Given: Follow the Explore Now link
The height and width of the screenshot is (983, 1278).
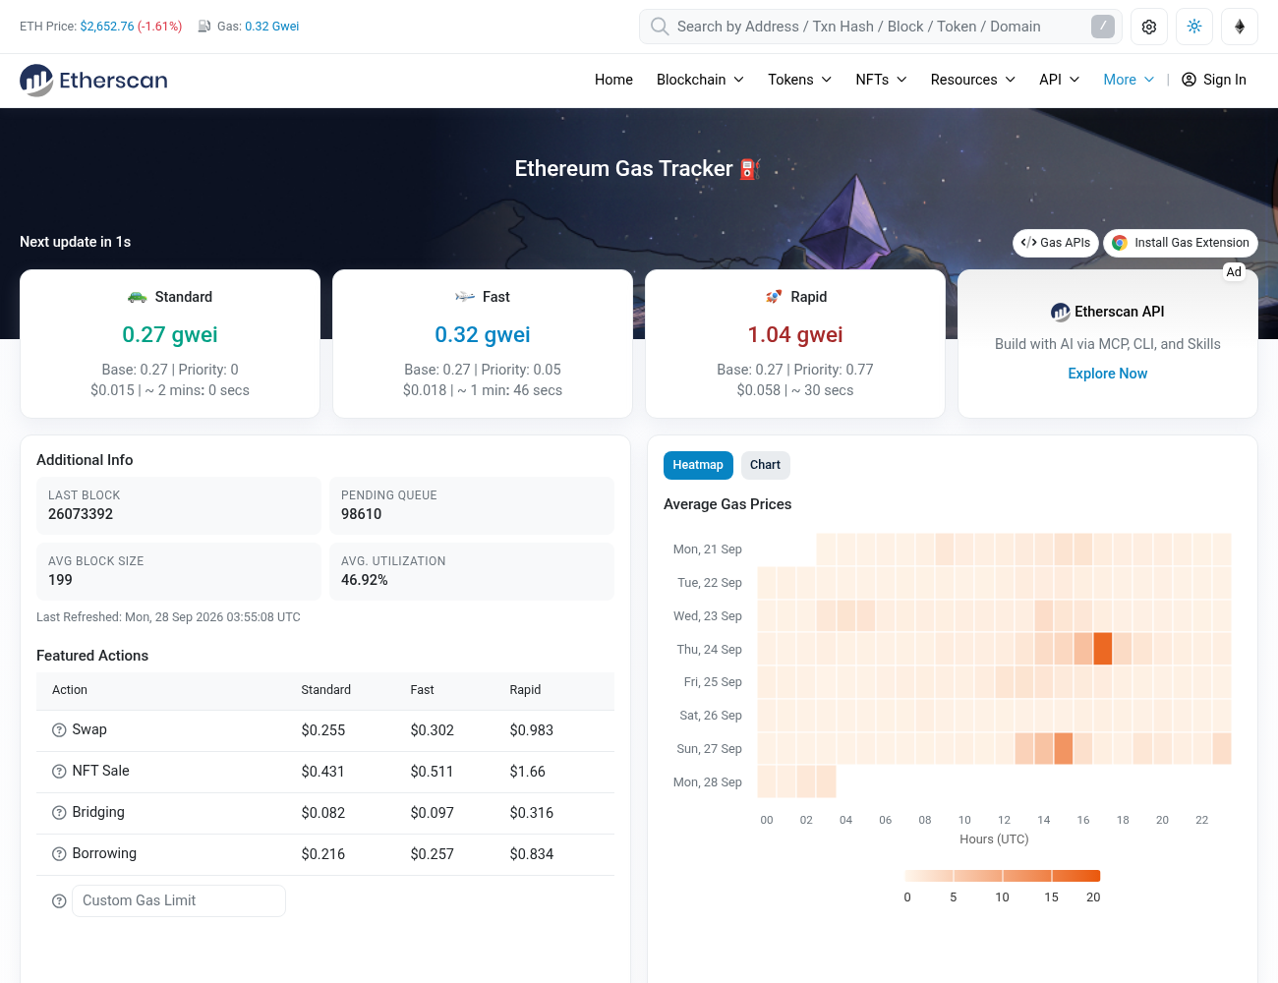Looking at the screenshot, I should [1108, 374].
